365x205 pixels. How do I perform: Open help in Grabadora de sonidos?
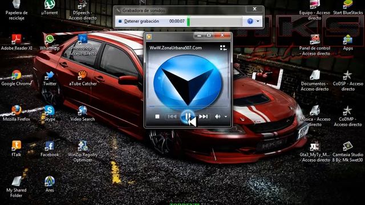pos(250,21)
